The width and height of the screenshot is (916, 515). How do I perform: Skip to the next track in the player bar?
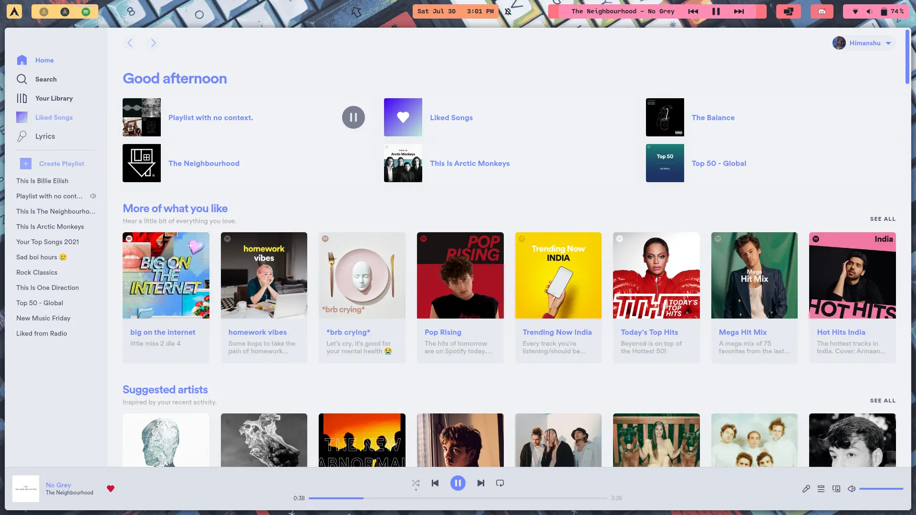point(480,483)
